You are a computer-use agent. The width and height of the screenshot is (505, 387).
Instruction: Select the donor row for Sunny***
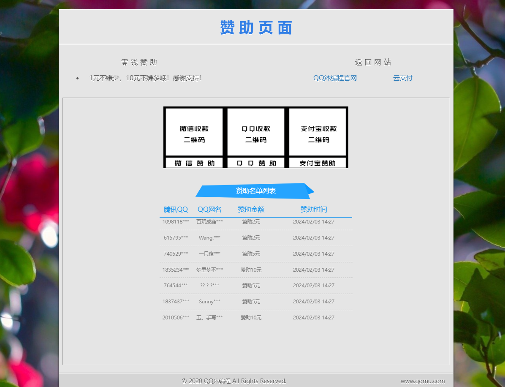tap(256, 301)
